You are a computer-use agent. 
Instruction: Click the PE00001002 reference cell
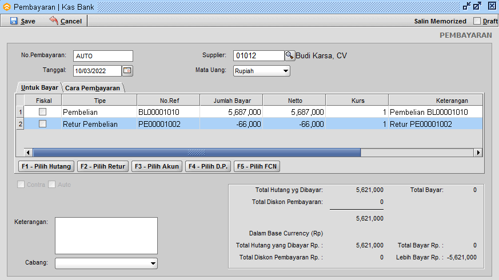[x=169, y=124]
